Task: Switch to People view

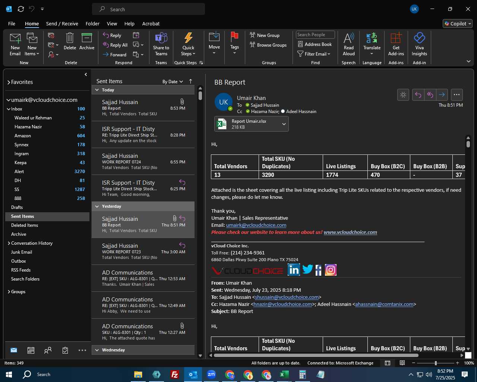Action: pos(48,350)
